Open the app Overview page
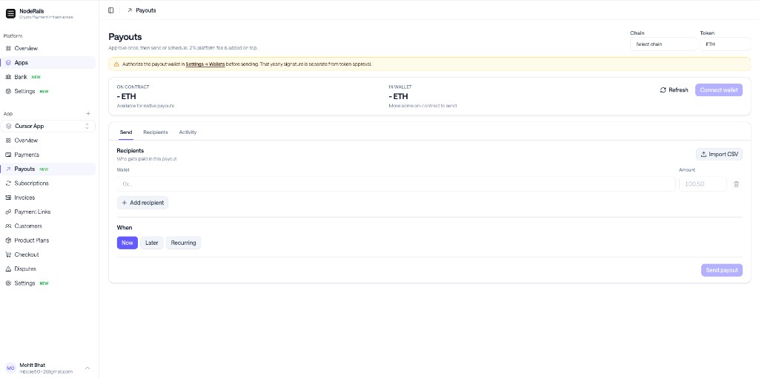The image size is (759, 378). pos(48,141)
